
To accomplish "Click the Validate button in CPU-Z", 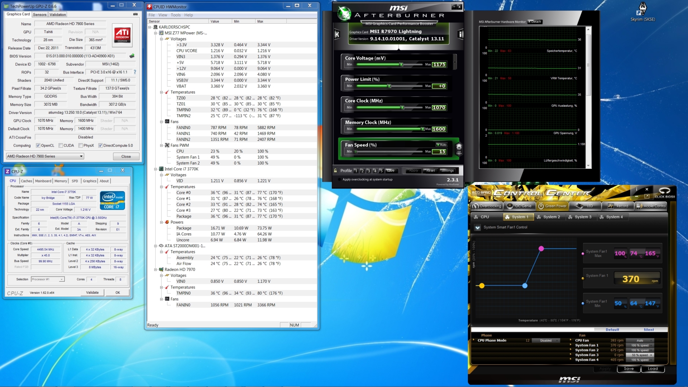I will [92, 293].
